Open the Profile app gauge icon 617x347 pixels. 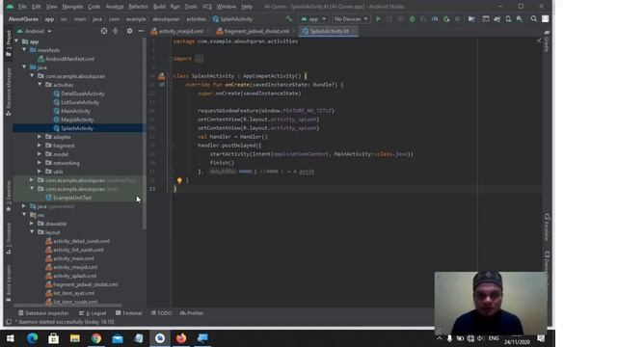point(435,19)
